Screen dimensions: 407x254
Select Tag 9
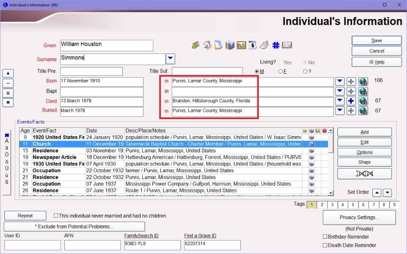pos(395,205)
